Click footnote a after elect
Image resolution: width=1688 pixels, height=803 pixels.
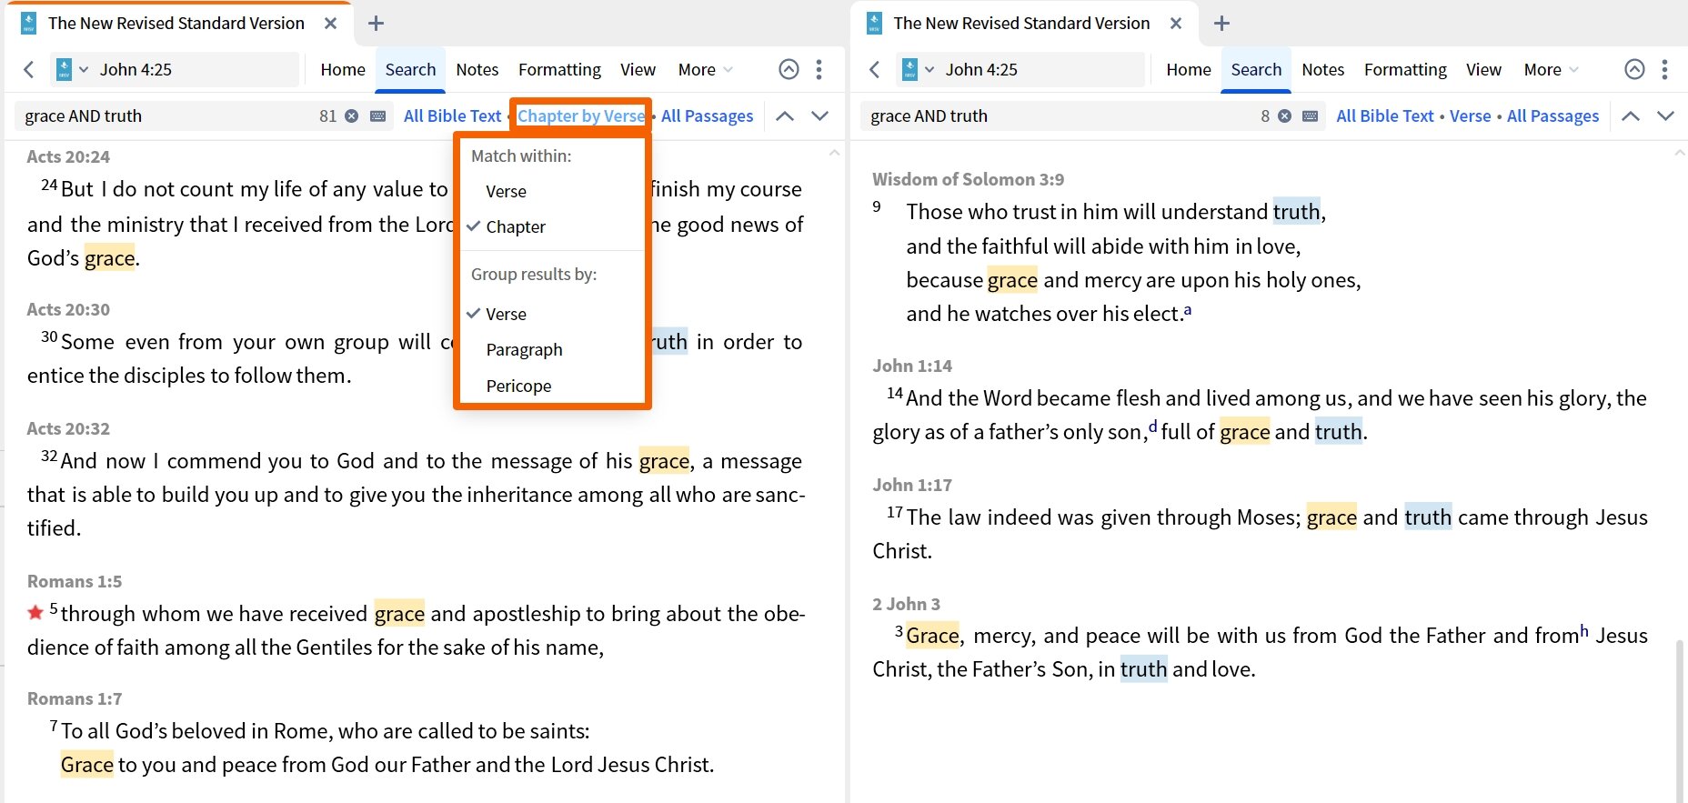[1187, 311]
